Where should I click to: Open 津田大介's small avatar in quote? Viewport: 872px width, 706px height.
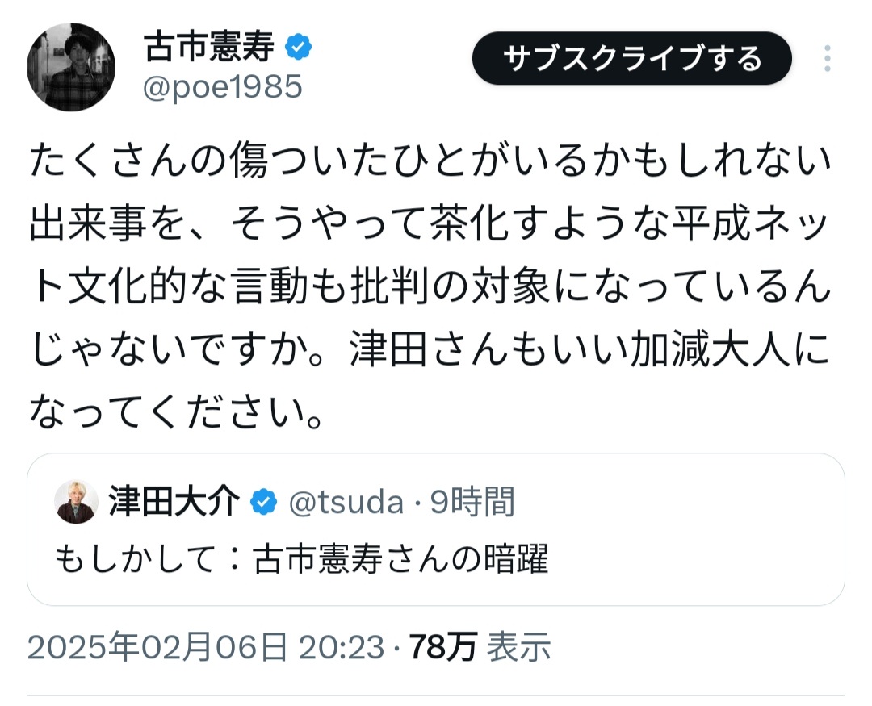tap(76, 502)
